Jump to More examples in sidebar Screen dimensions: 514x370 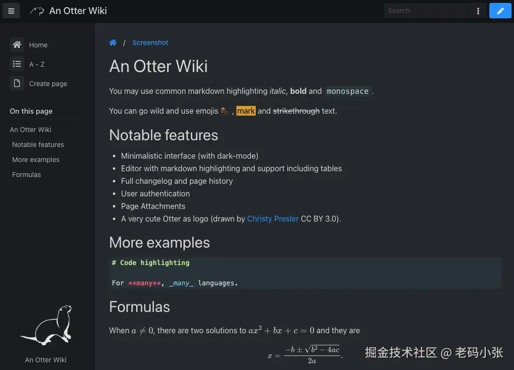coord(36,160)
